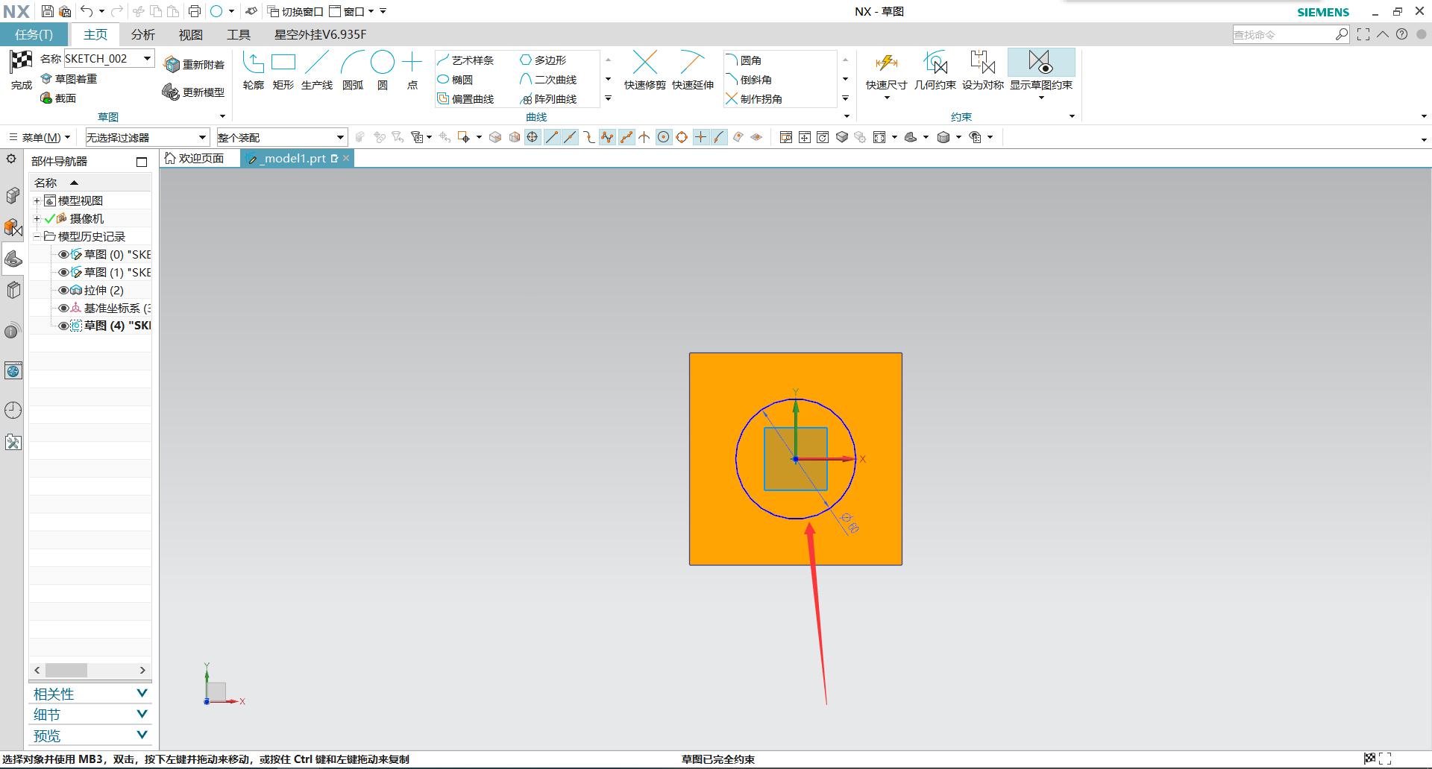
Task: Click the Finish sketch checkered flag icon
Action: (21, 63)
